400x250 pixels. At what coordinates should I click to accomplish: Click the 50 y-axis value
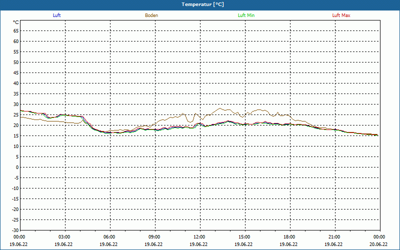tap(16, 62)
